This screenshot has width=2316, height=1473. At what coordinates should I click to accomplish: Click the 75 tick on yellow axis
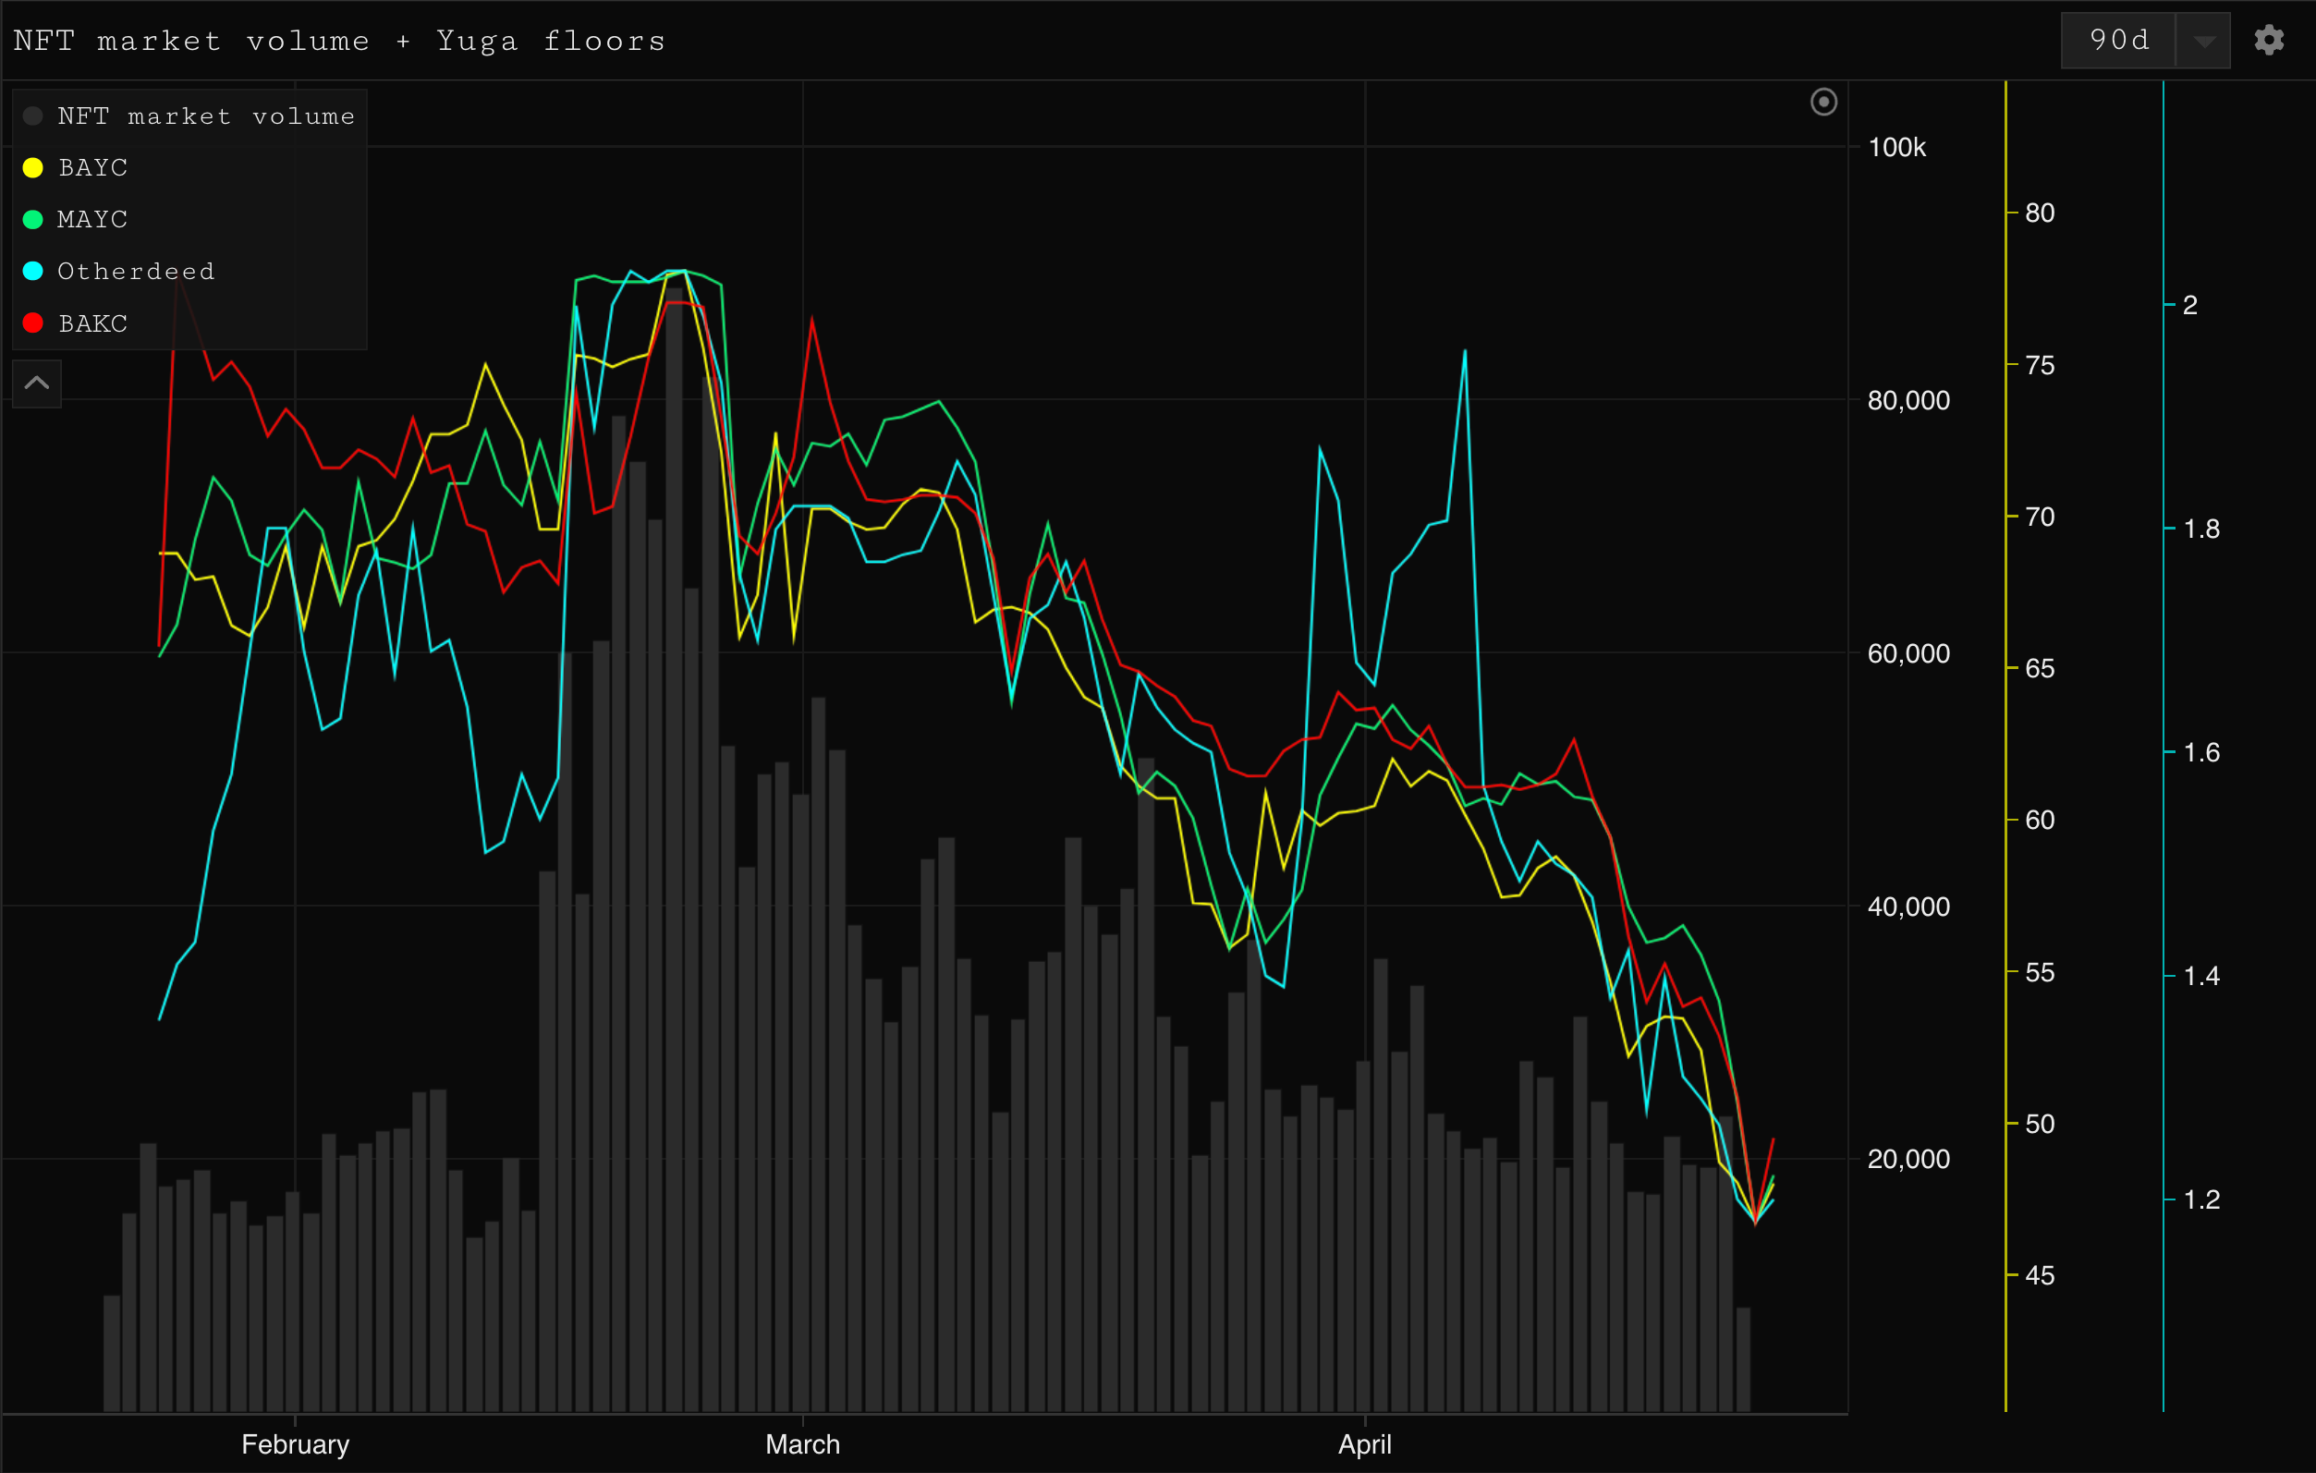click(x=2039, y=365)
